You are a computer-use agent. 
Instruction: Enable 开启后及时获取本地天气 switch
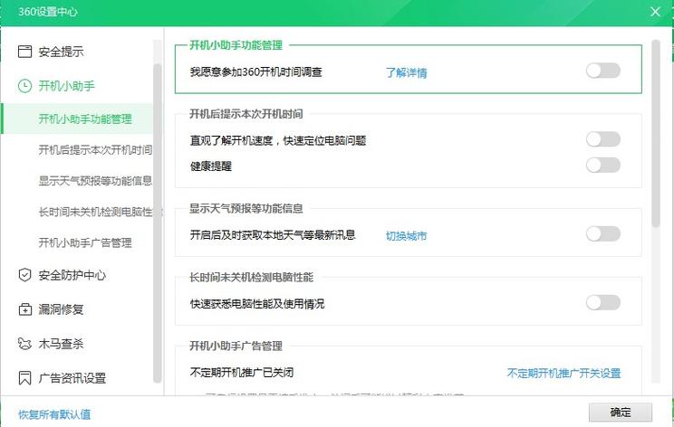[603, 234]
